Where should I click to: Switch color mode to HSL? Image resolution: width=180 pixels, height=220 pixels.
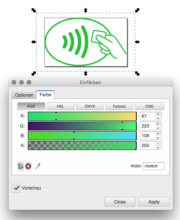(60, 106)
